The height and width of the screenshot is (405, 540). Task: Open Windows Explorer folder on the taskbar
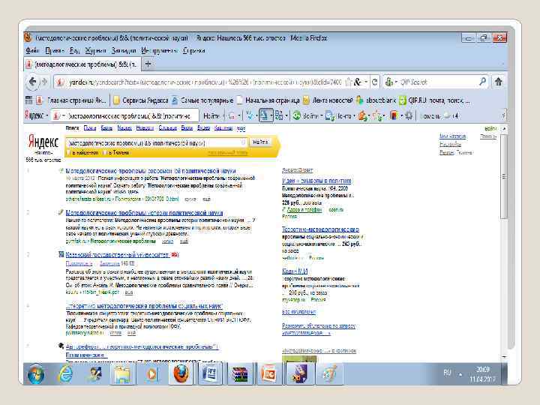pyautogui.click(x=122, y=374)
